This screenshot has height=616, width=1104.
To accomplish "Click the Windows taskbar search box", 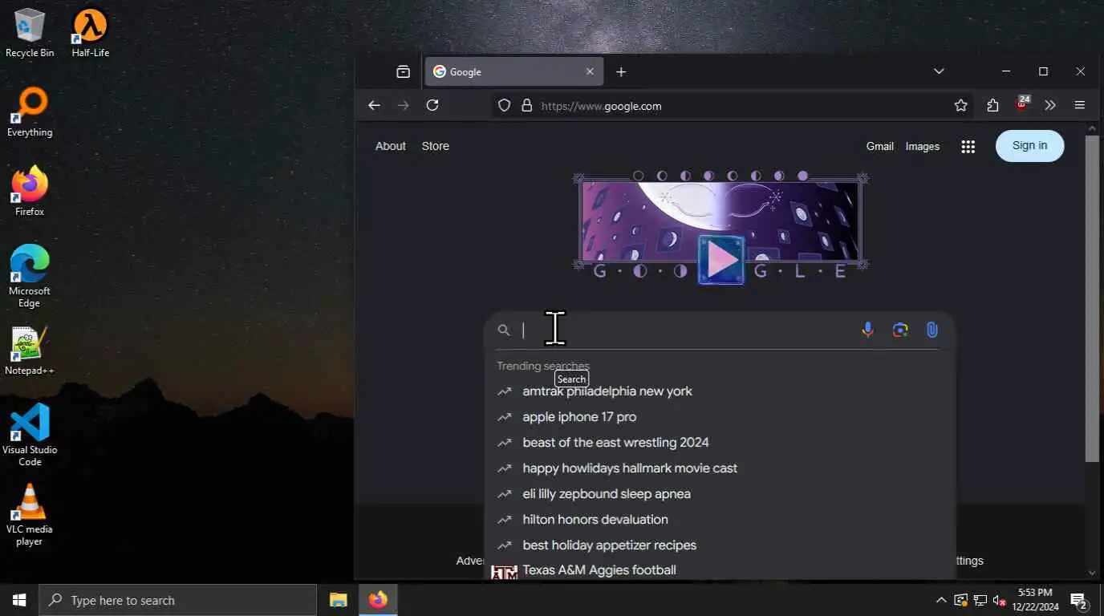I will 178,600.
